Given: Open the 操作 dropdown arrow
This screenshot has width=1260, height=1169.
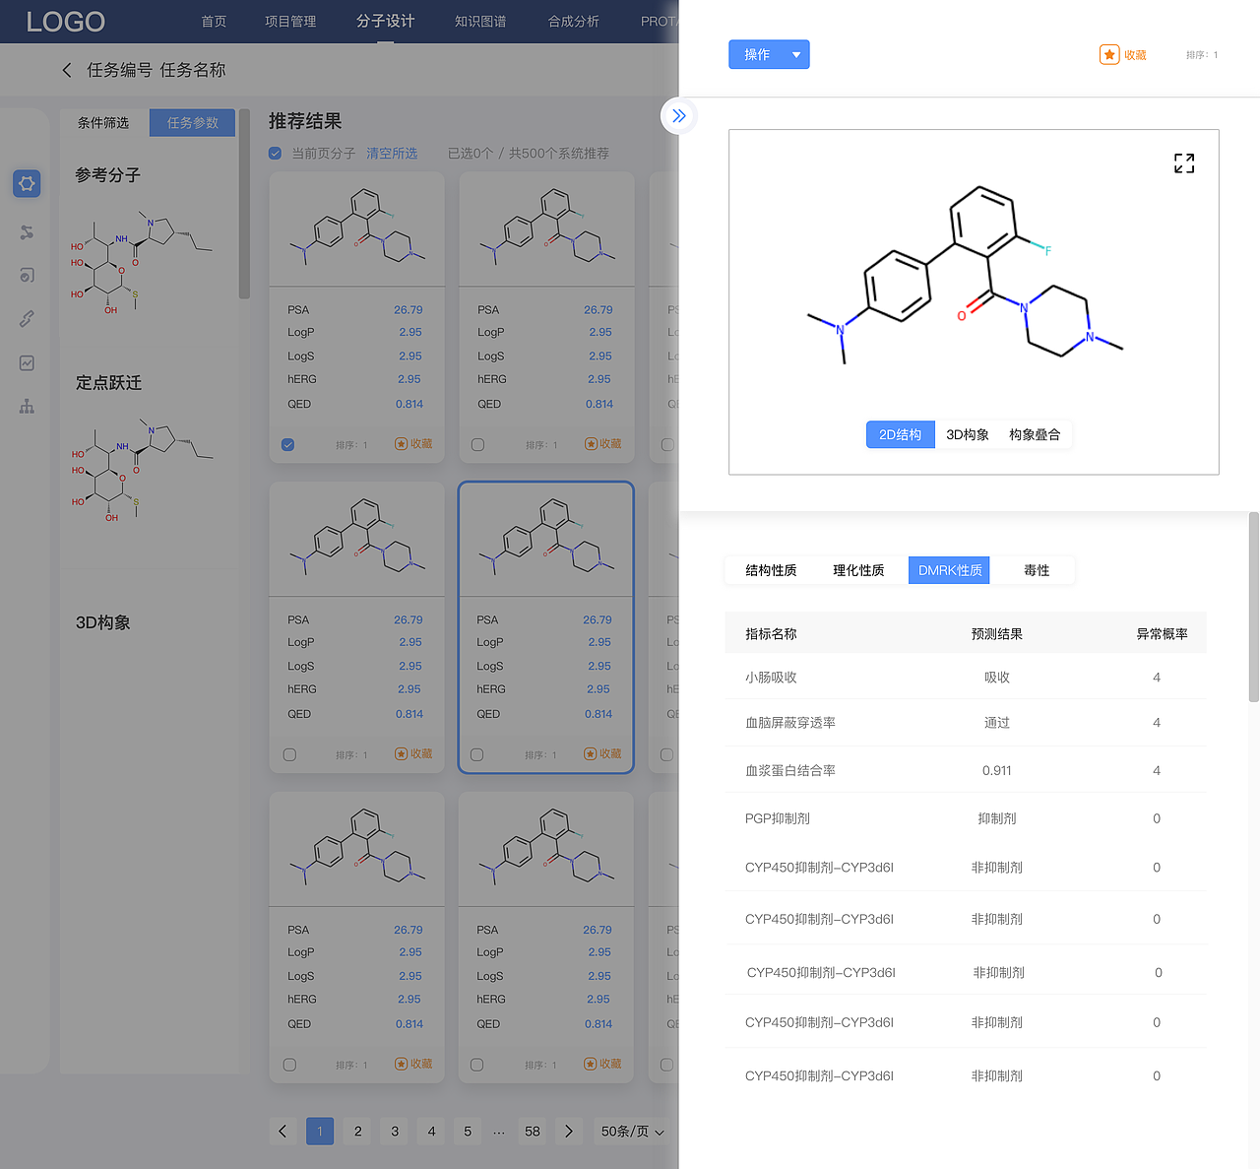Looking at the screenshot, I should [796, 55].
